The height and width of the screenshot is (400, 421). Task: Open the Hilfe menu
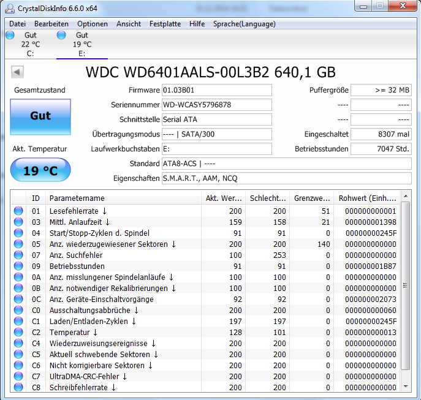[197, 24]
